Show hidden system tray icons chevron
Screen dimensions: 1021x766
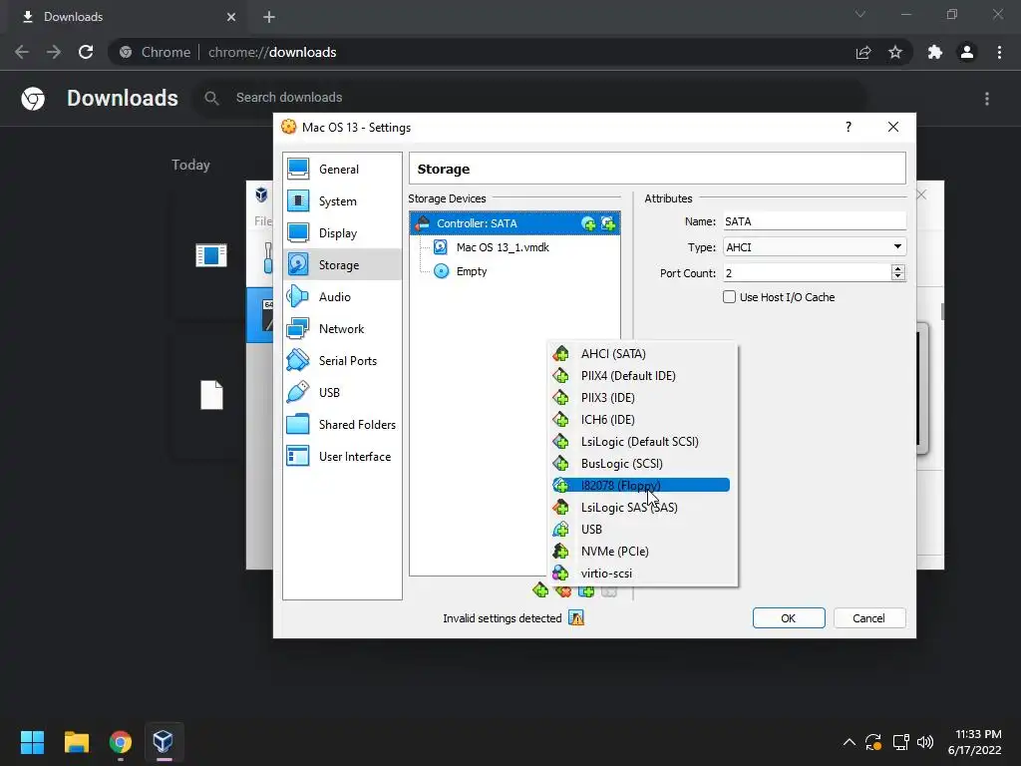pyautogui.click(x=850, y=742)
